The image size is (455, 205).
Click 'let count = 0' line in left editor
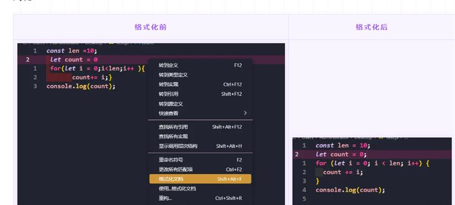[74, 60]
